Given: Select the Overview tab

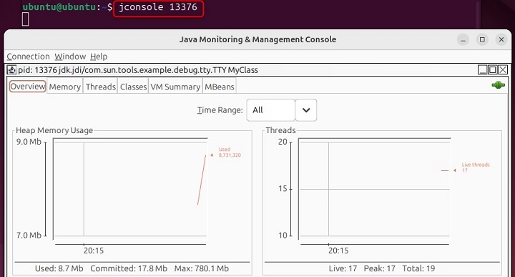Looking at the screenshot, I should 28,87.
